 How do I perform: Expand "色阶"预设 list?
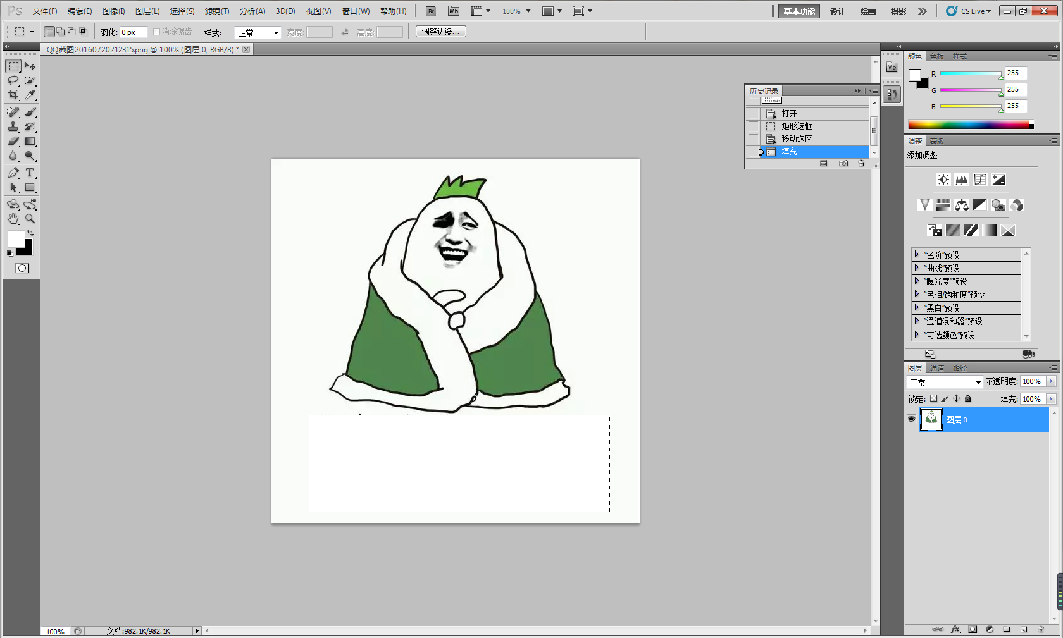(916, 254)
